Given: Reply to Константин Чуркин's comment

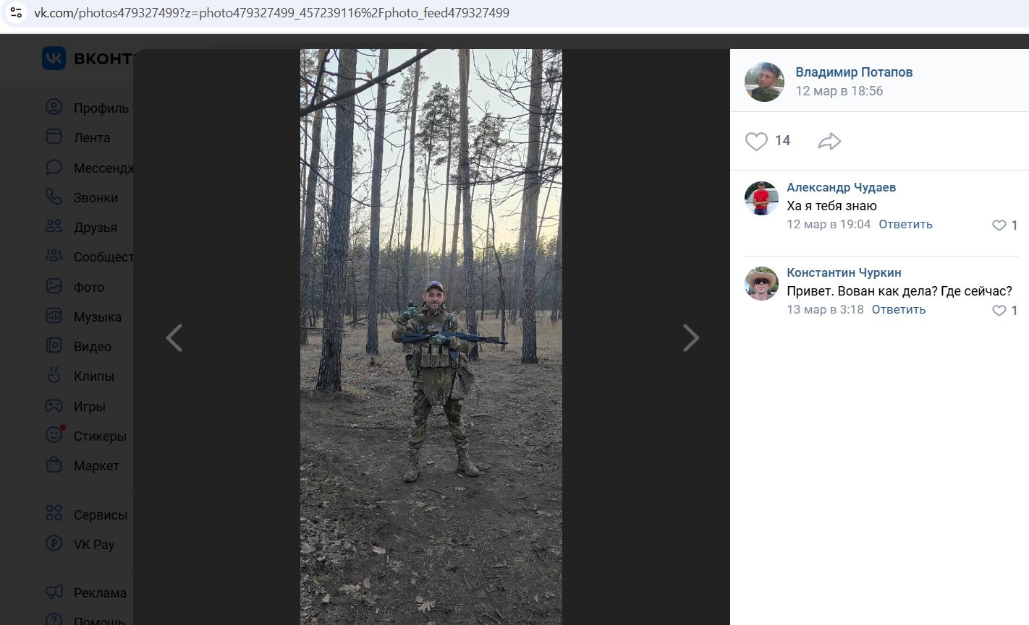Looking at the screenshot, I should coord(898,309).
